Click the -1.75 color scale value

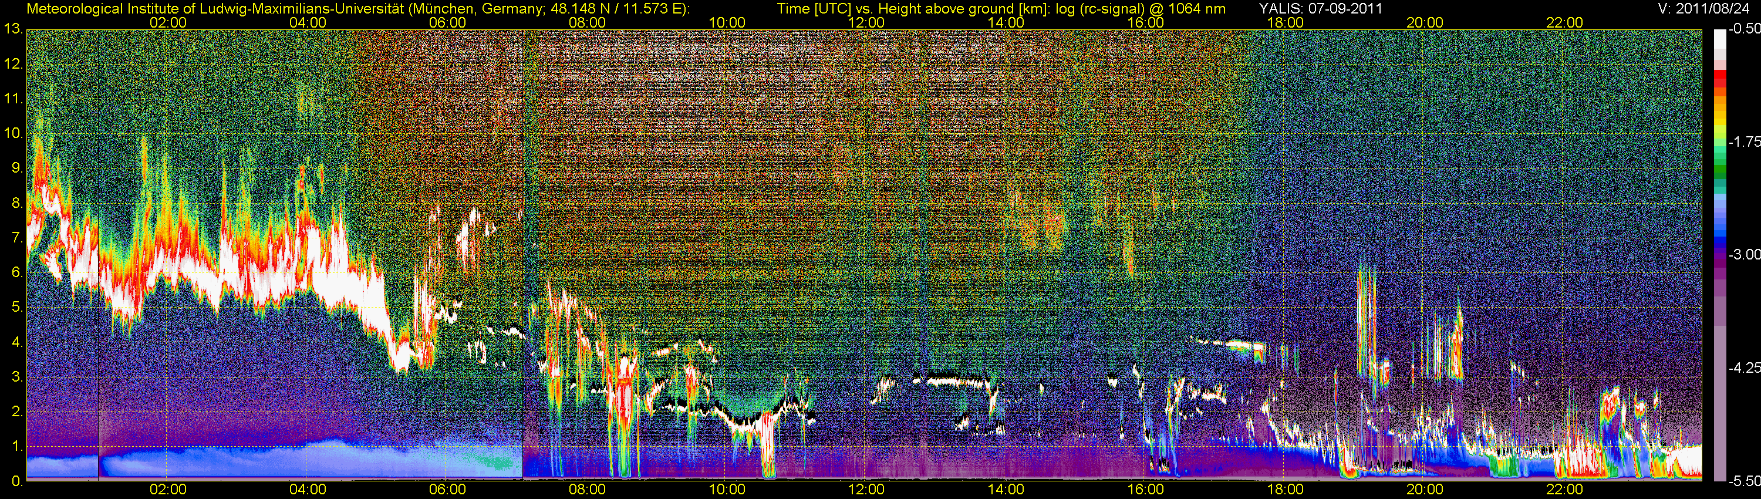[1745, 142]
